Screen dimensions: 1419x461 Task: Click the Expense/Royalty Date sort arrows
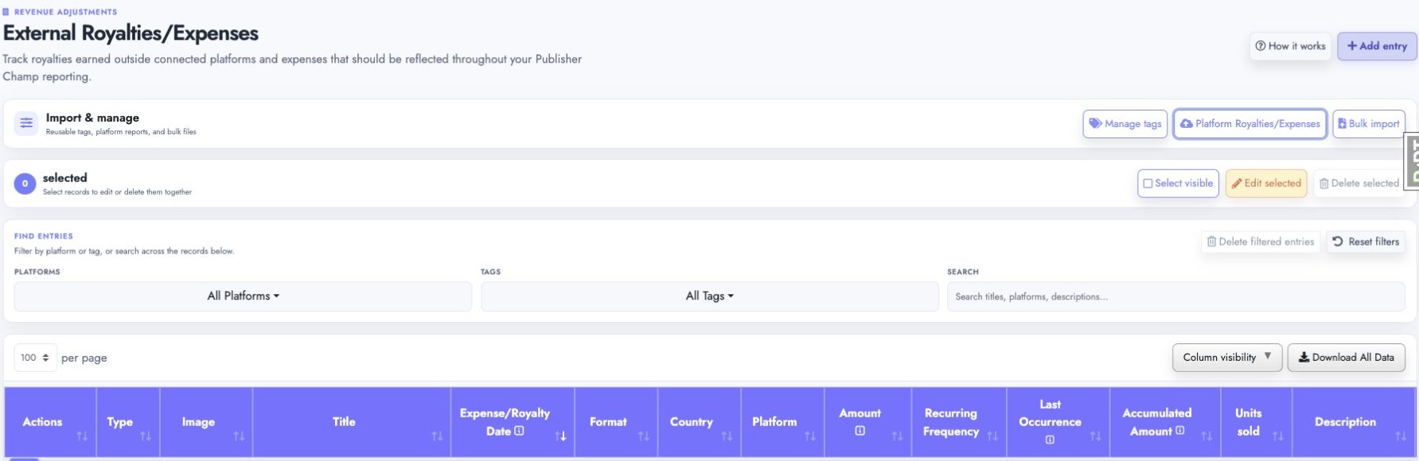click(561, 436)
